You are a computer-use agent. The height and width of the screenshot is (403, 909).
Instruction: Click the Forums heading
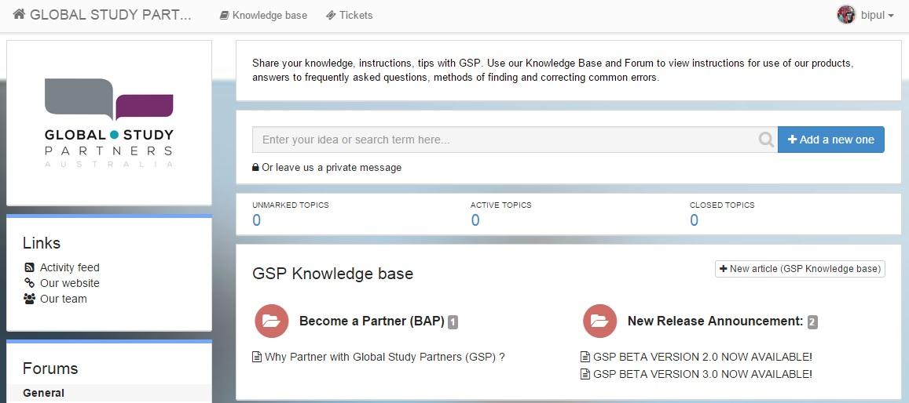[50, 369]
